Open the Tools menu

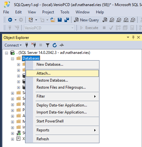click(x=65, y=12)
